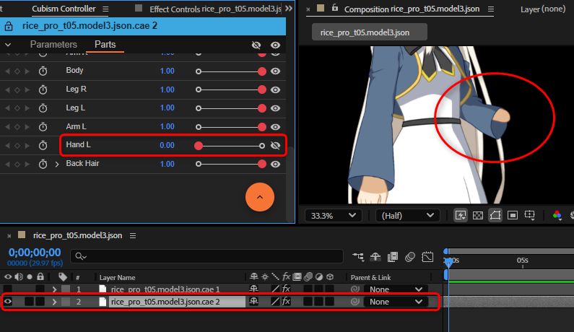Viewport: 574px width, 332px height.
Task: Select Cubism Controller tab
Action: point(64,9)
